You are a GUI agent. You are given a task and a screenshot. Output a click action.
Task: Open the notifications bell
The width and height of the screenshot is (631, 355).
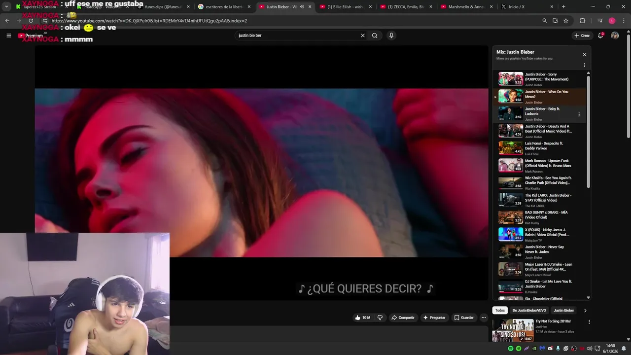click(600, 35)
